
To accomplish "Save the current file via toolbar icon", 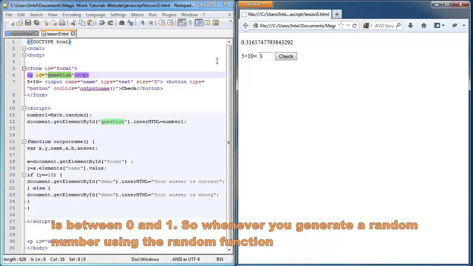I will point(28,23).
